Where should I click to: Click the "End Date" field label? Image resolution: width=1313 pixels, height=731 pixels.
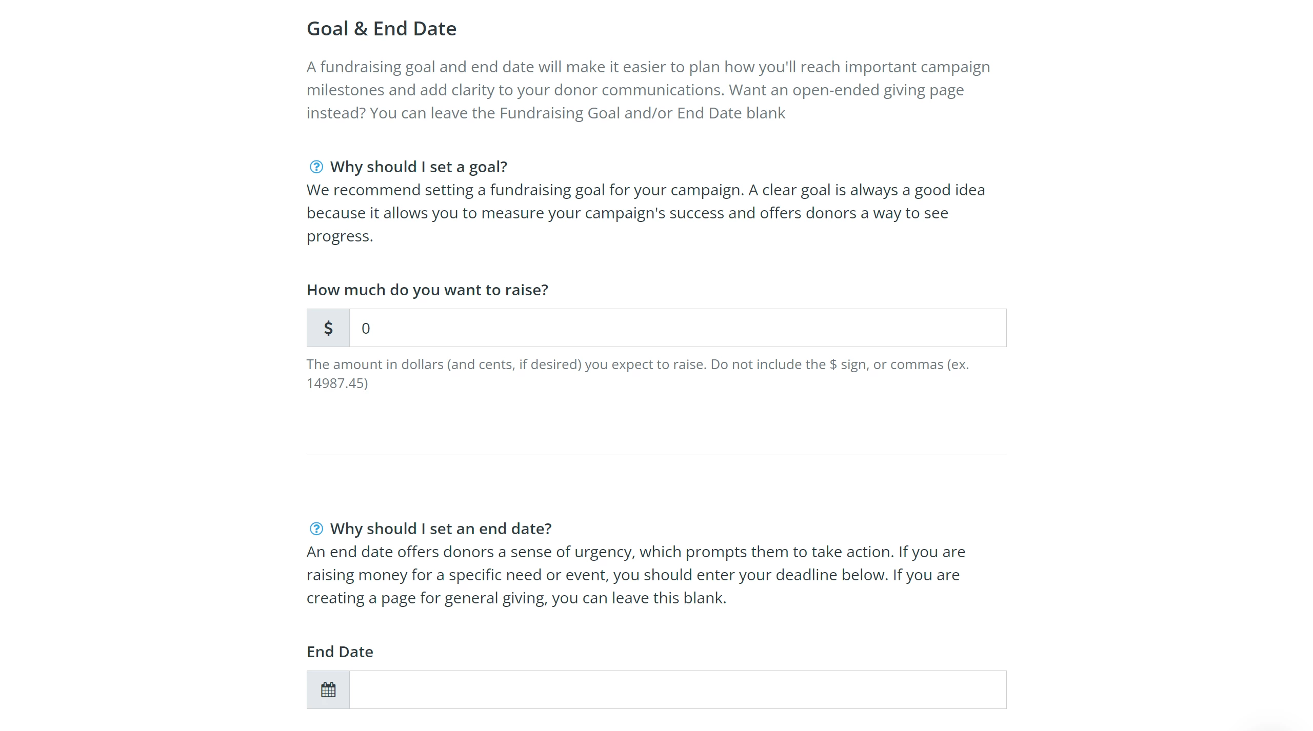pyautogui.click(x=340, y=652)
